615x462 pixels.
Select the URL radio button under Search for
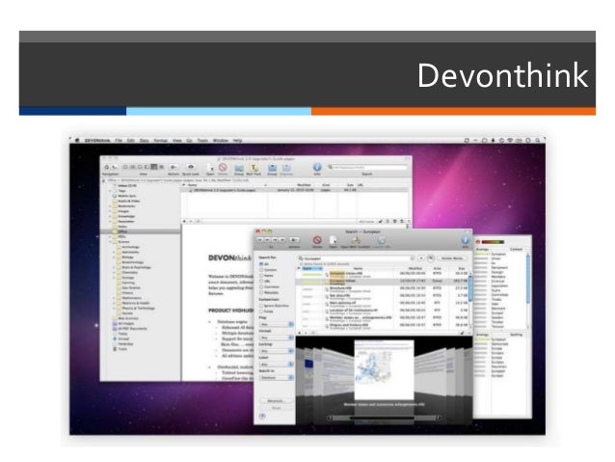[261, 281]
